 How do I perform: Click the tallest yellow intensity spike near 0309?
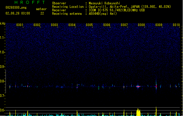[x=156, y=111]
